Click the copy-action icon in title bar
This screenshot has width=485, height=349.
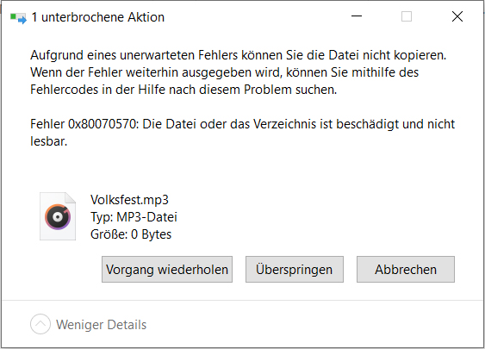pyautogui.click(x=18, y=18)
